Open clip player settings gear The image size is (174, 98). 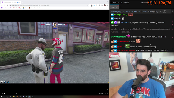100,93
